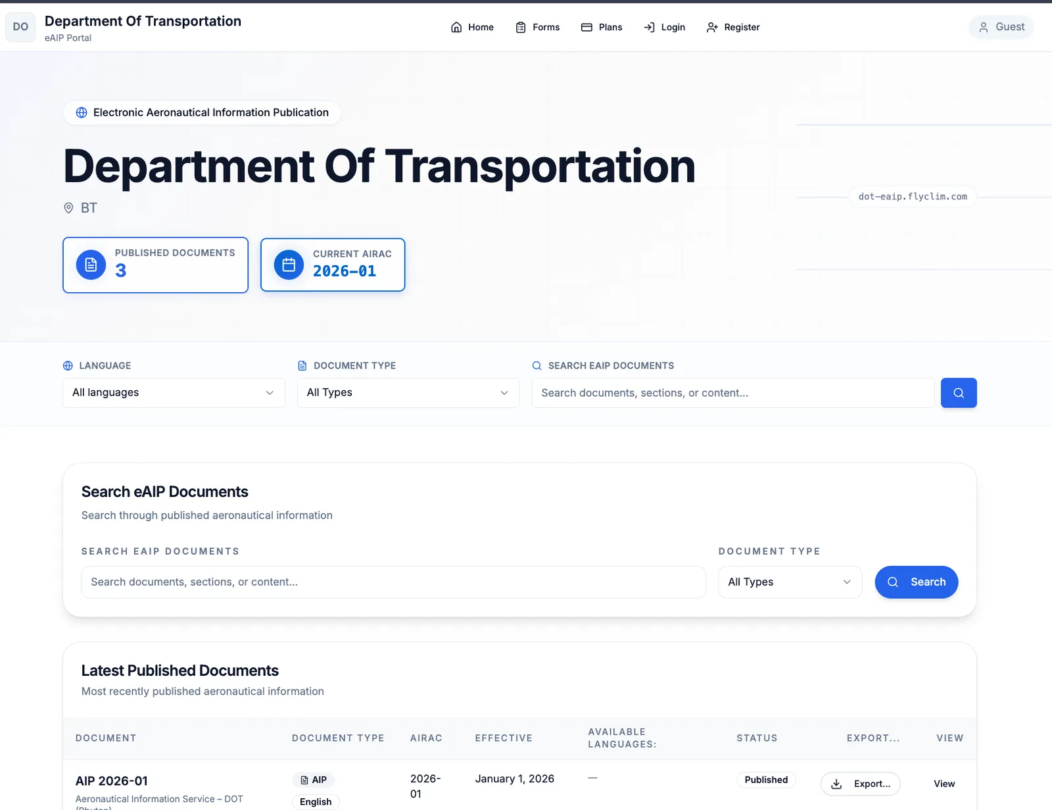The image size is (1052, 810).
Task: Click the document icon on Published Documents card
Action: [90, 265]
